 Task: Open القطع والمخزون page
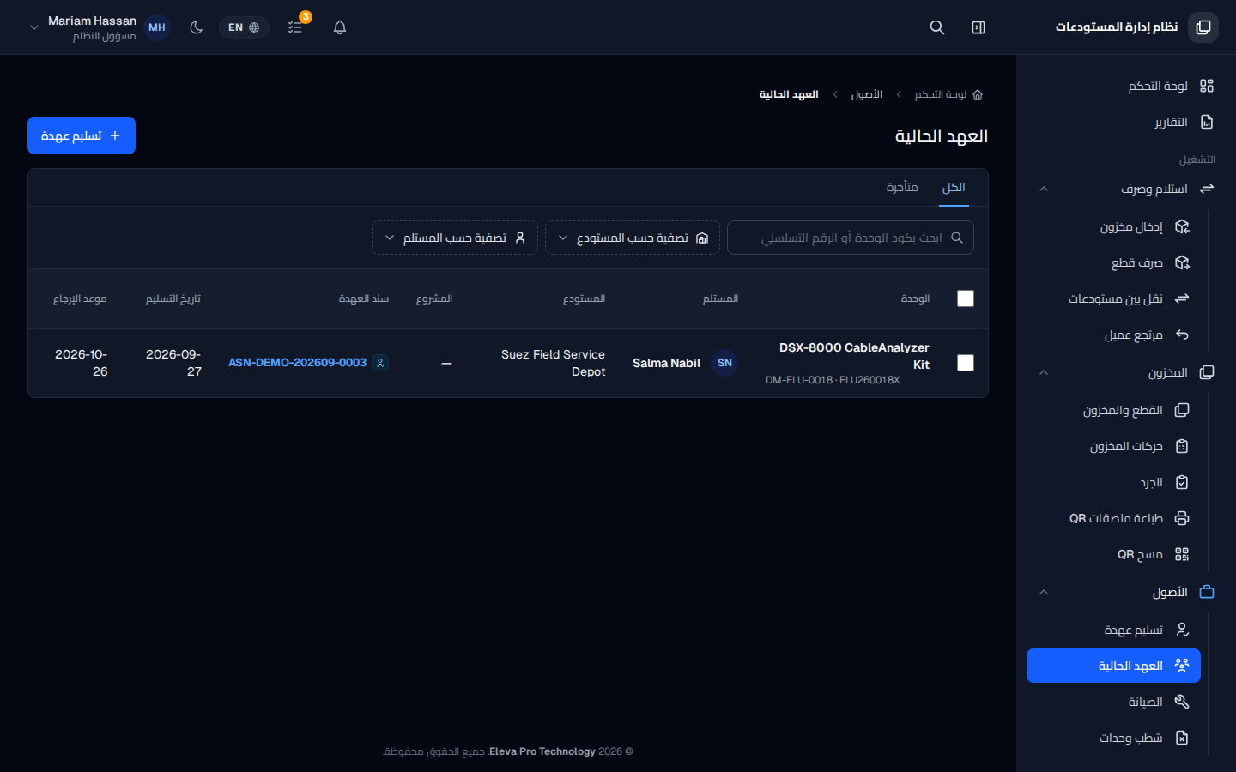click(1115, 410)
